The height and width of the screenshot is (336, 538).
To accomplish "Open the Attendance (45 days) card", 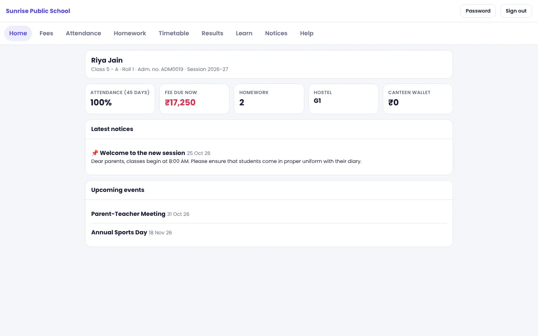I will 120,99.
